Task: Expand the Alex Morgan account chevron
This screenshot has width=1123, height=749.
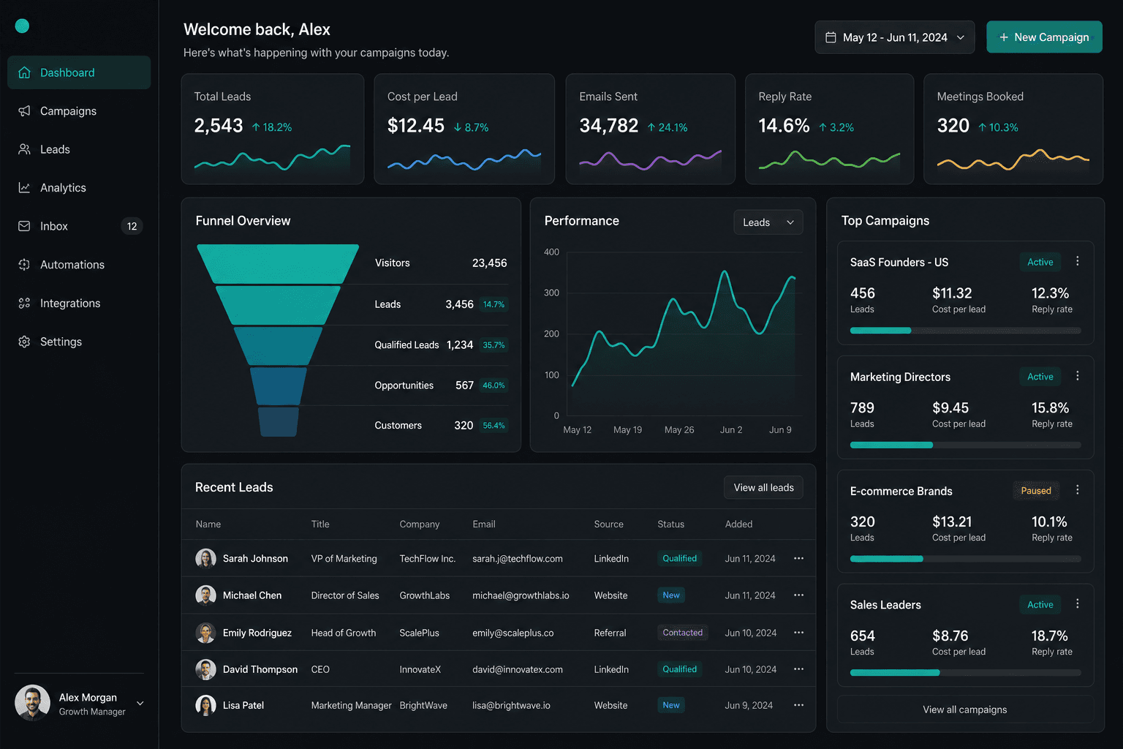Action: tap(140, 704)
